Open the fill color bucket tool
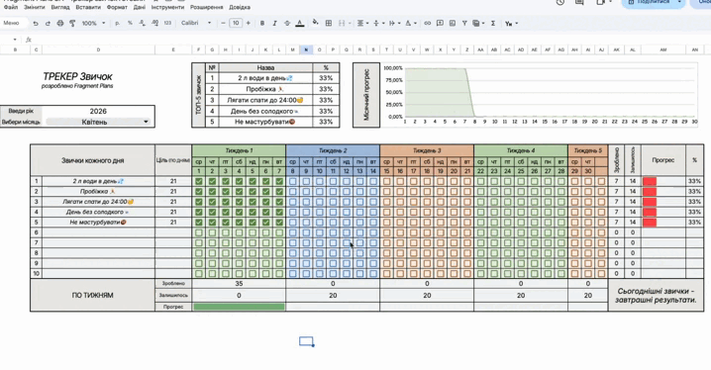Viewport: 711px width, 370px height. [316, 23]
